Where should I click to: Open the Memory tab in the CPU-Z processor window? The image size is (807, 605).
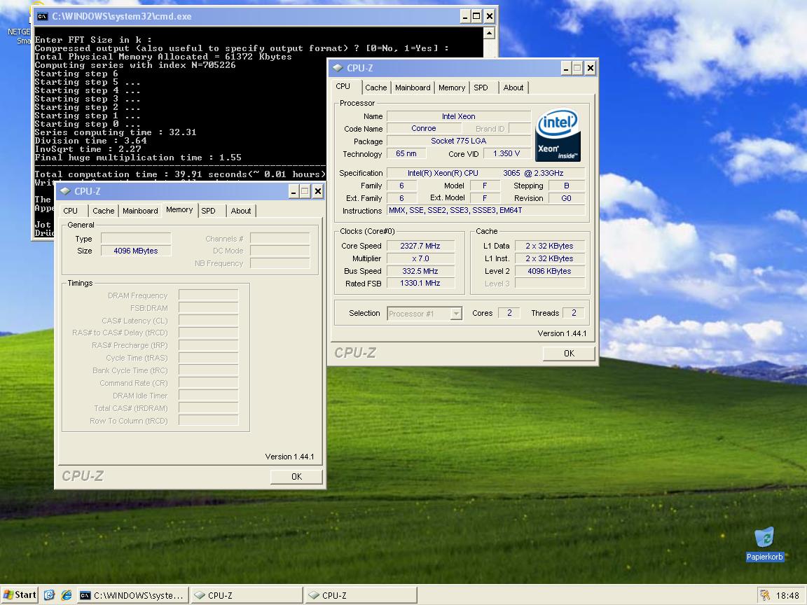[452, 88]
